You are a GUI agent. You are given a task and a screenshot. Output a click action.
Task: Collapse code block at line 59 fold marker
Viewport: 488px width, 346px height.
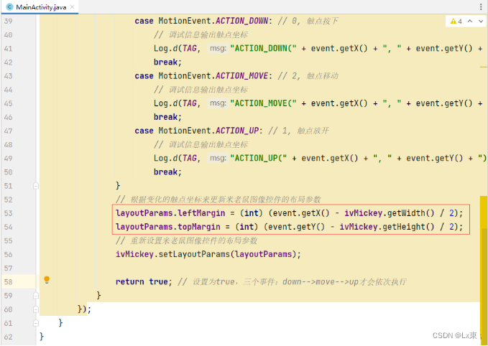(x=36, y=295)
